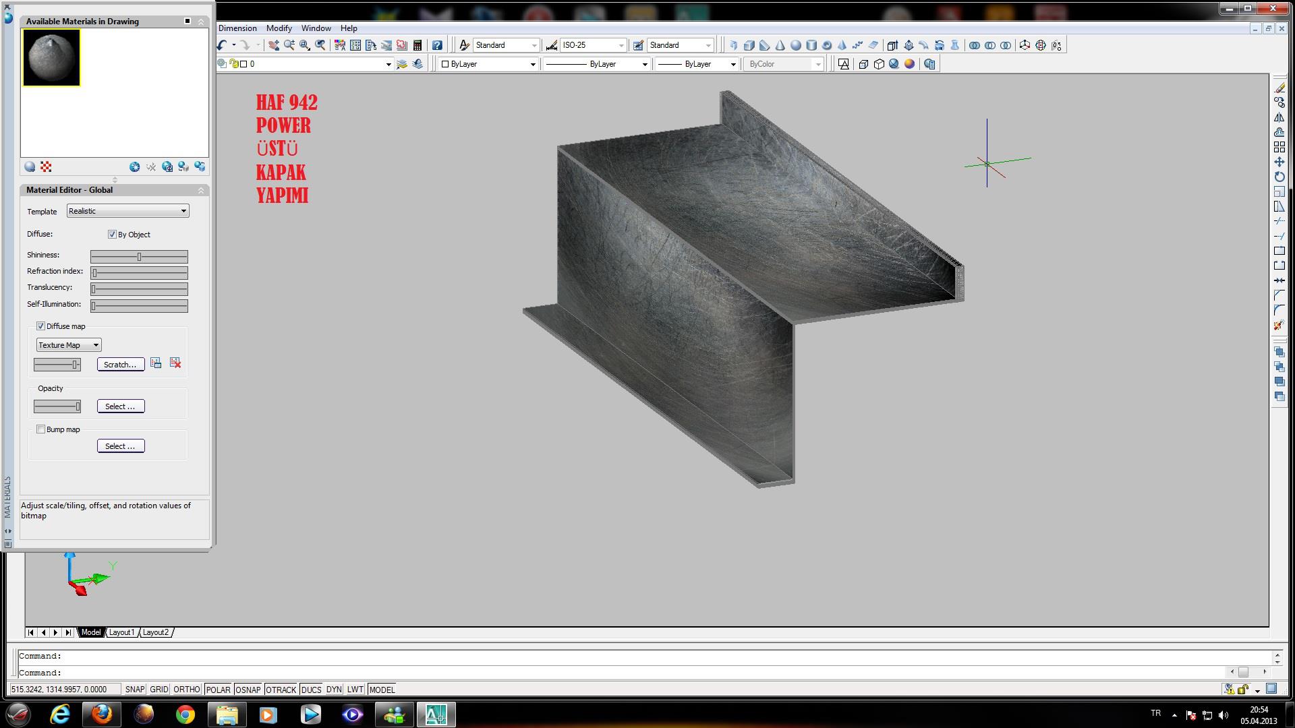The image size is (1295, 728).
Task: Uncheck the Diffuse By Object checkbox
Action: (112, 234)
